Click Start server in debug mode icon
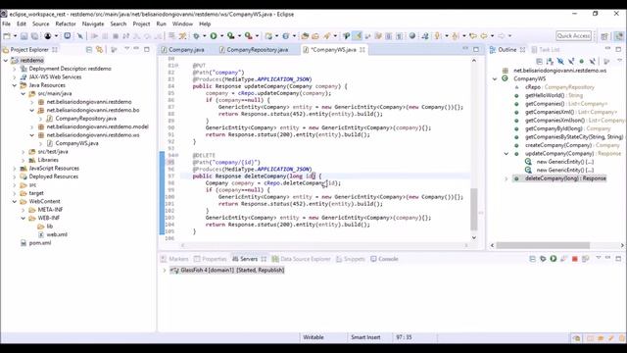The image size is (627, 353). (543, 259)
